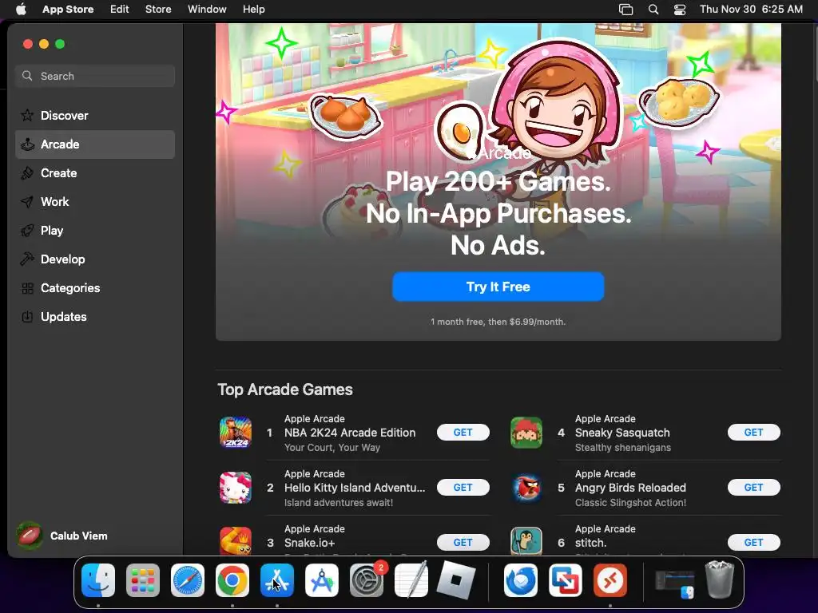Get Hello Kitty Island Adventure
This screenshot has width=818, height=613.
[x=463, y=488]
